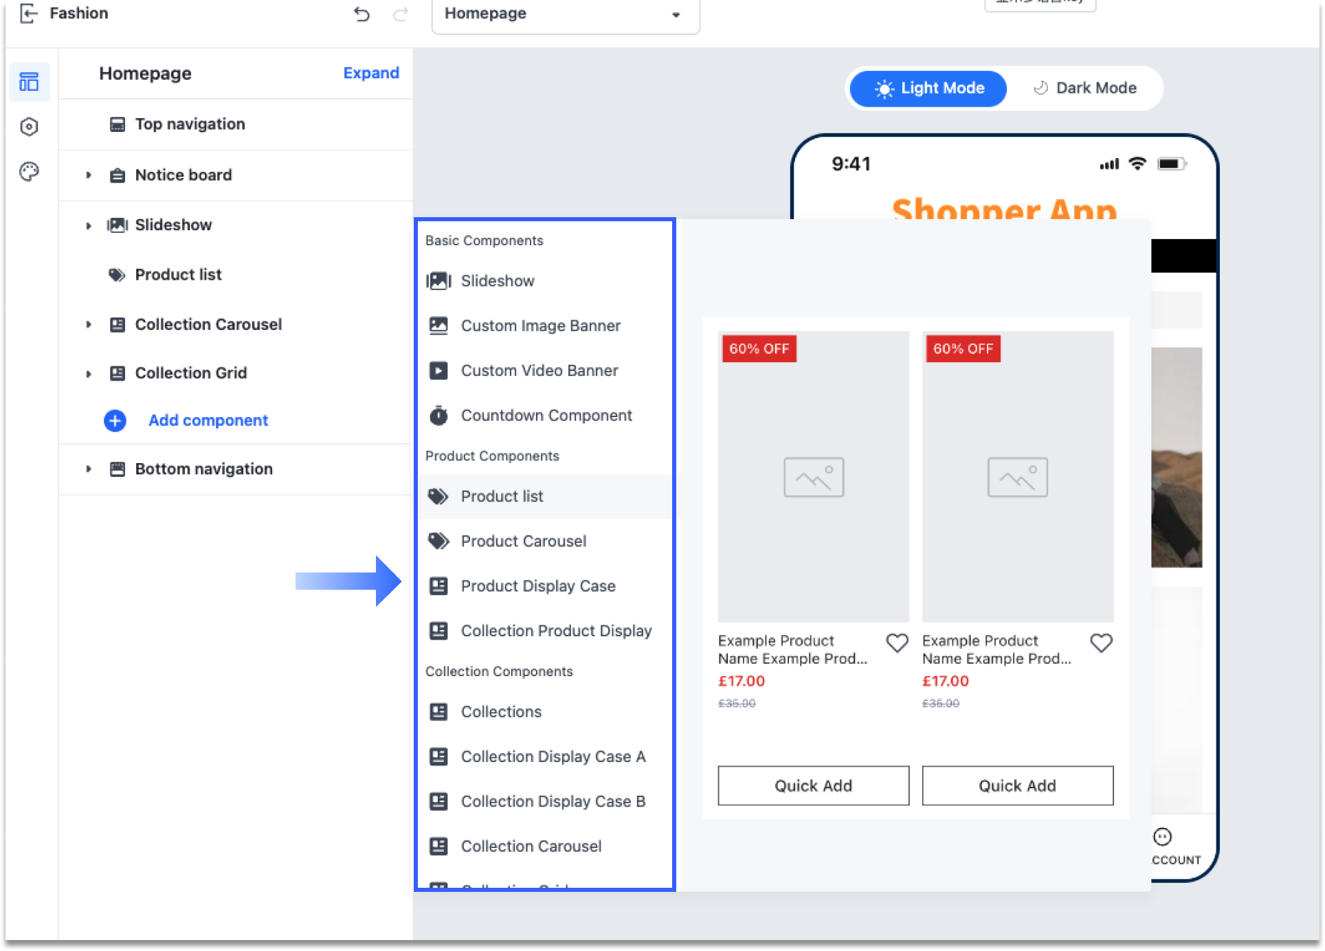Click the first 60% OFF badge
The image size is (1325, 951).
pos(759,349)
